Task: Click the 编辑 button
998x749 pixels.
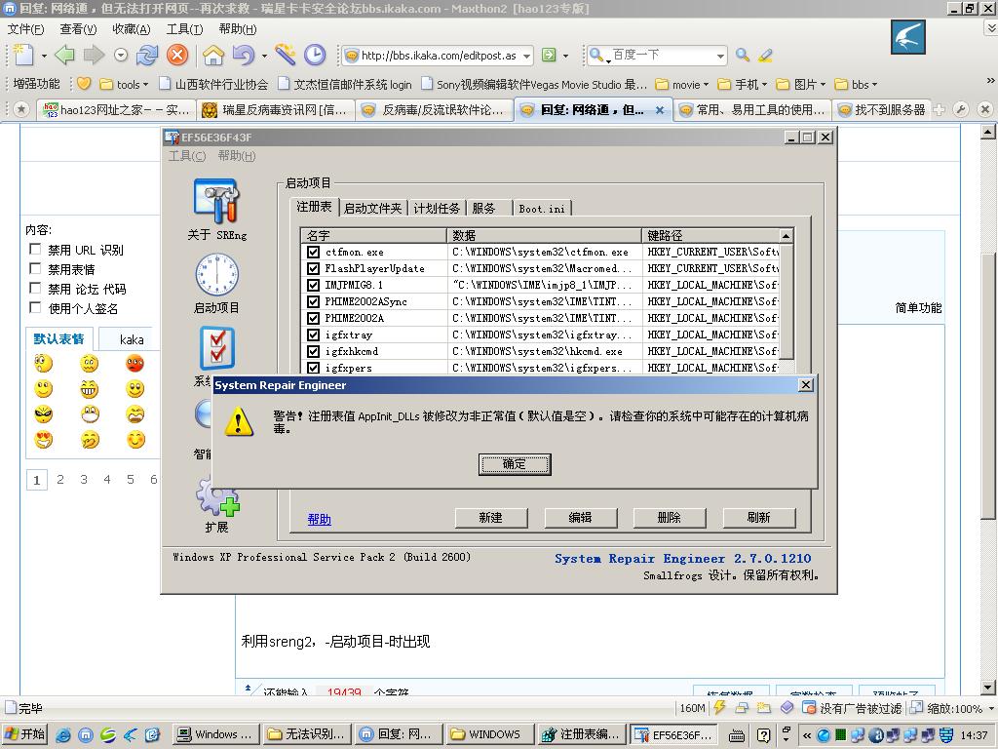Action: (580, 518)
